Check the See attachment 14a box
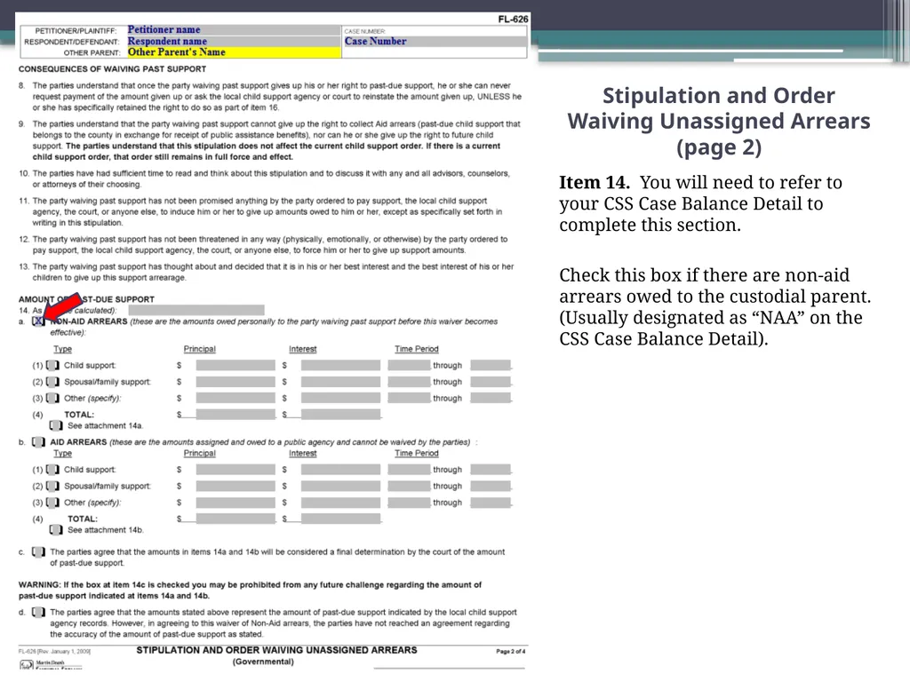910x682 pixels. click(x=56, y=425)
